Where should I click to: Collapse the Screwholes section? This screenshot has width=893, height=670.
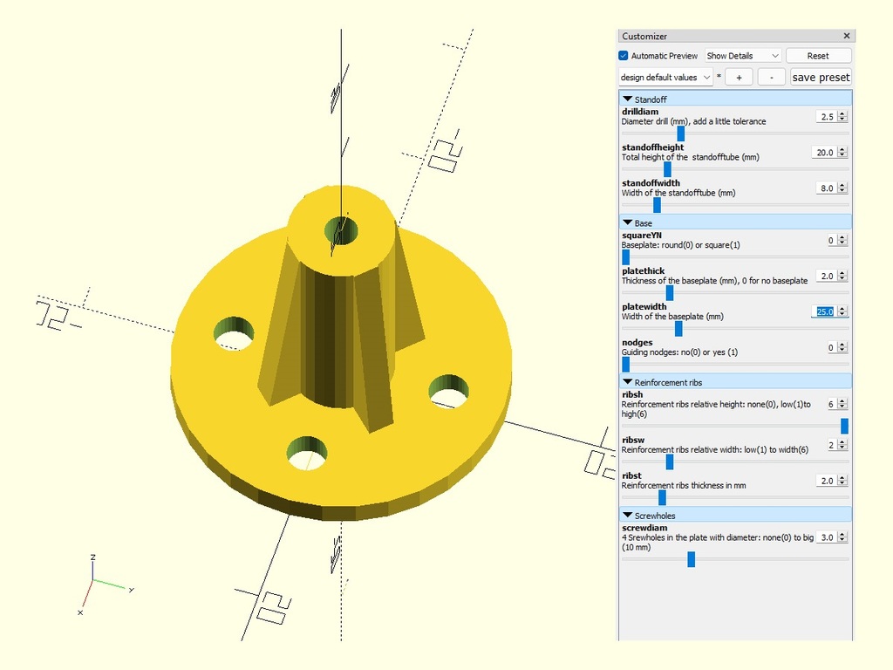628,516
